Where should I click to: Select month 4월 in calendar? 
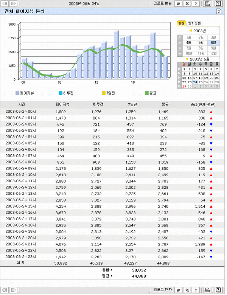point(189,43)
